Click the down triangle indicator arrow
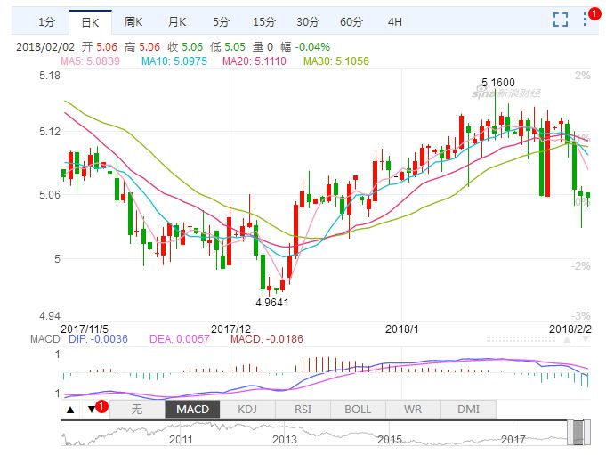 coord(91,410)
